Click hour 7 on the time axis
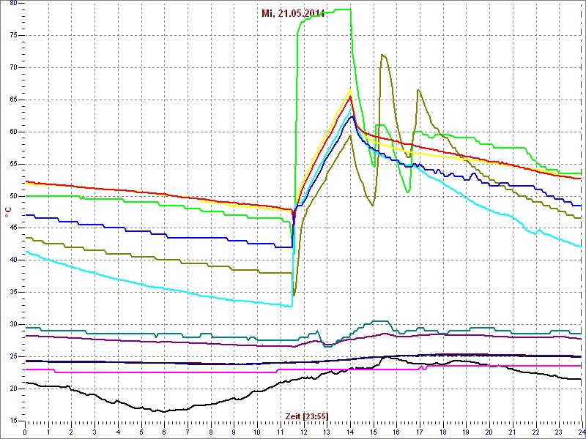This screenshot has height=439, width=586. (188, 432)
